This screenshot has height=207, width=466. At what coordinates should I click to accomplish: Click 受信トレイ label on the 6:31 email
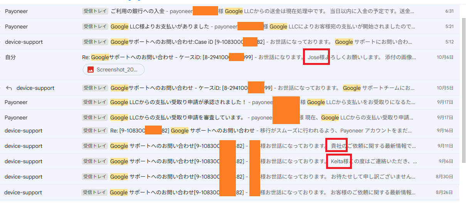pyautogui.click(x=95, y=11)
